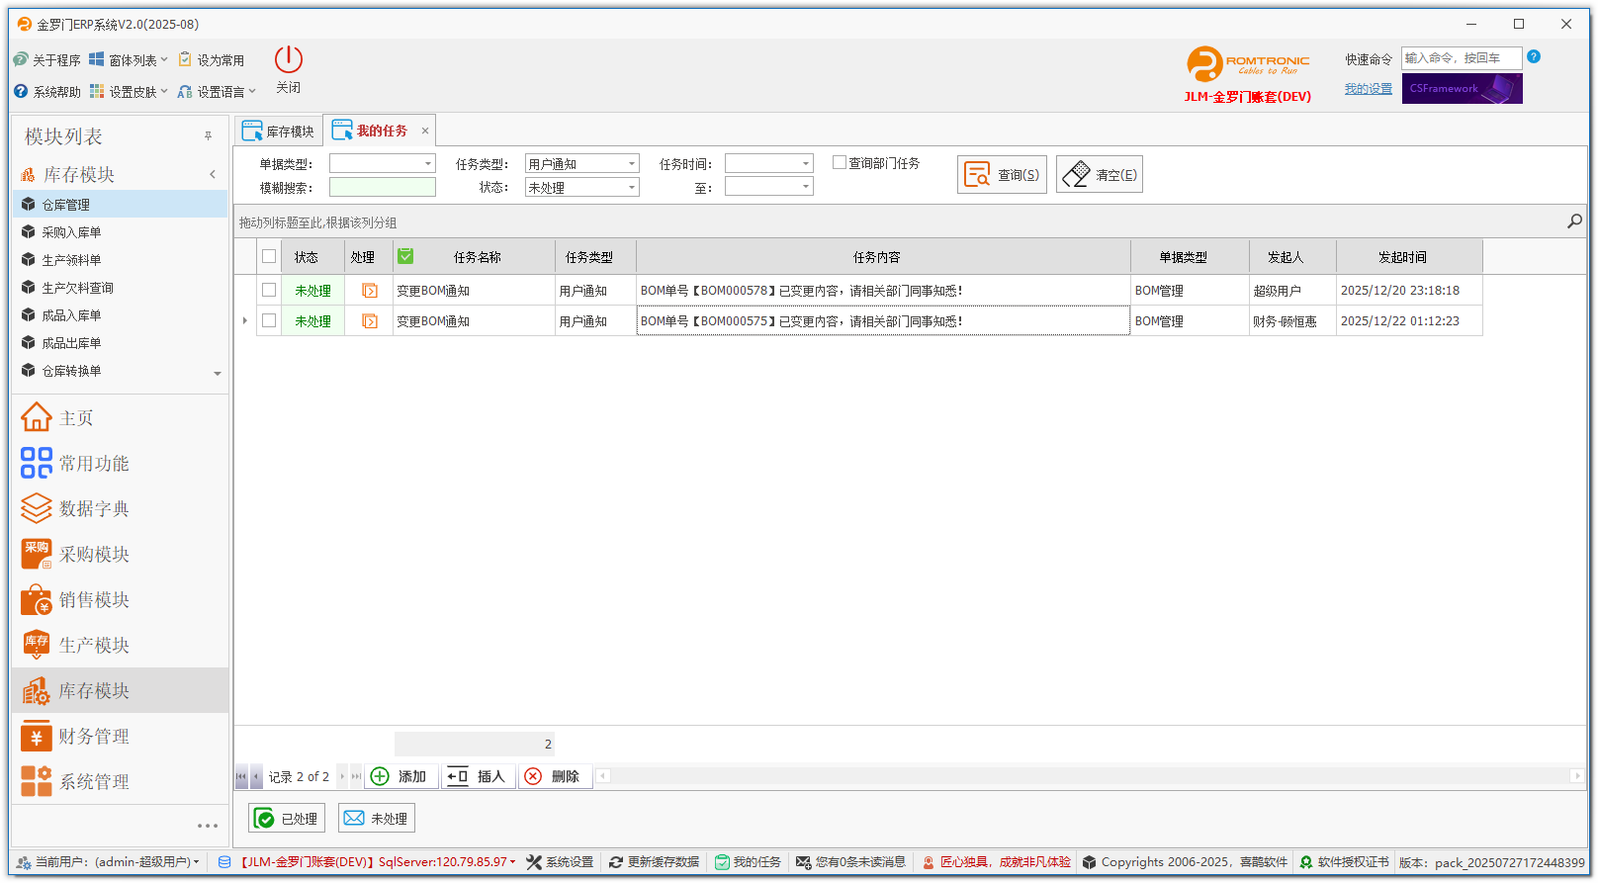Open the 至 end date dropdown
This screenshot has width=1598, height=883.
(806, 187)
